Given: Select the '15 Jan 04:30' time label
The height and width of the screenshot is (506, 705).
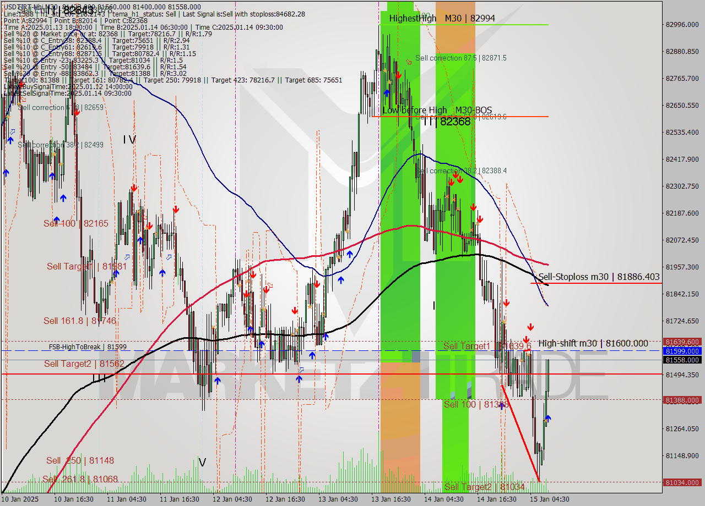Looking at the screenshot, I should pos(550,499).
